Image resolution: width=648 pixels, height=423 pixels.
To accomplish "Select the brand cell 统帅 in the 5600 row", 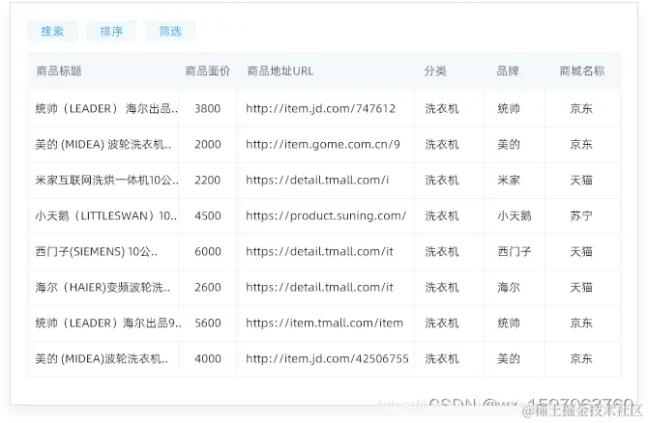I will tap(509, 323).
